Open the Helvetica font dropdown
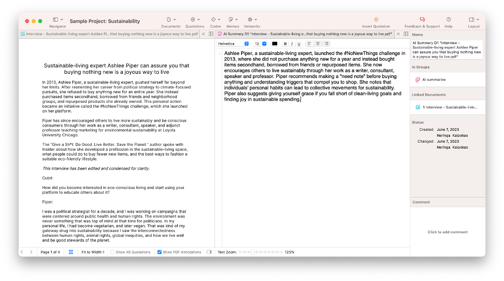 [233, 44]
